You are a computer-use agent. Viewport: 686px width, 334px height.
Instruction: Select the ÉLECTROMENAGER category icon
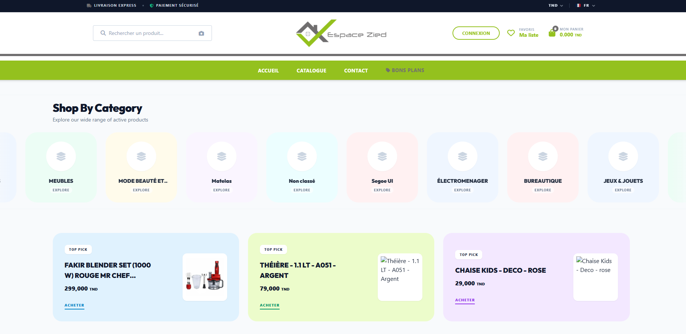point(463,156)
